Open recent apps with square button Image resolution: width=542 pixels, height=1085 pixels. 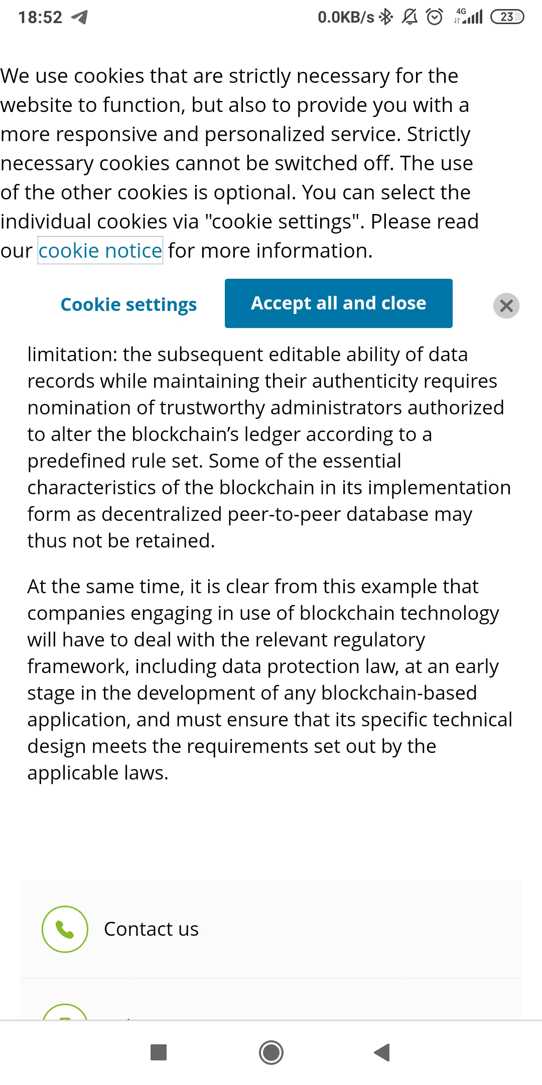159,1052
